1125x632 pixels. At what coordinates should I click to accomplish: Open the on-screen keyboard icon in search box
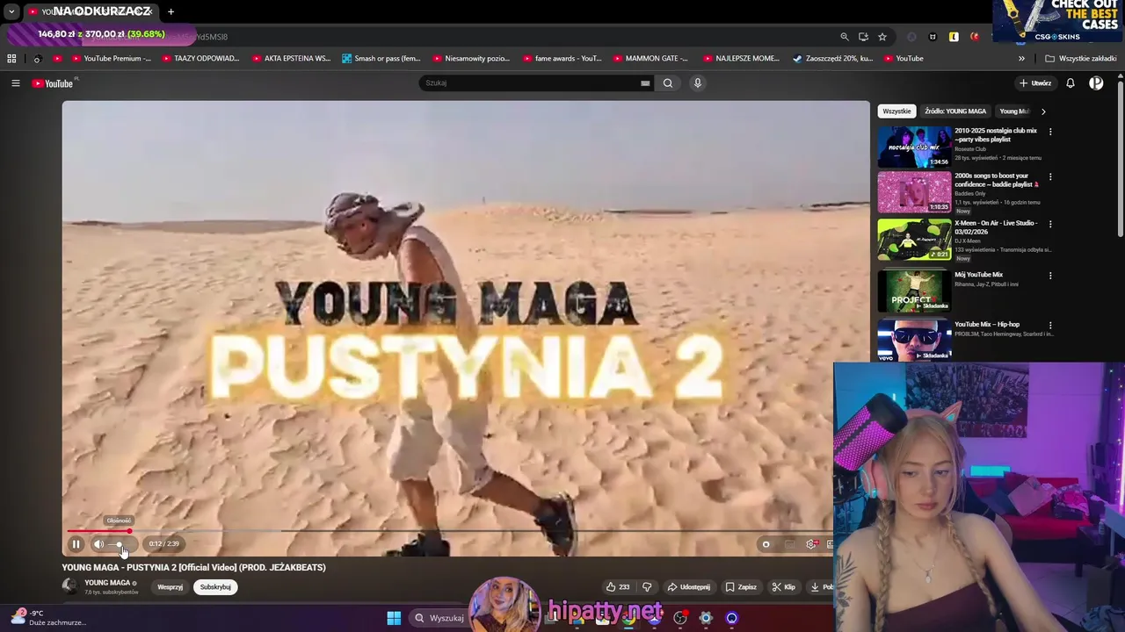click(645, 83)
